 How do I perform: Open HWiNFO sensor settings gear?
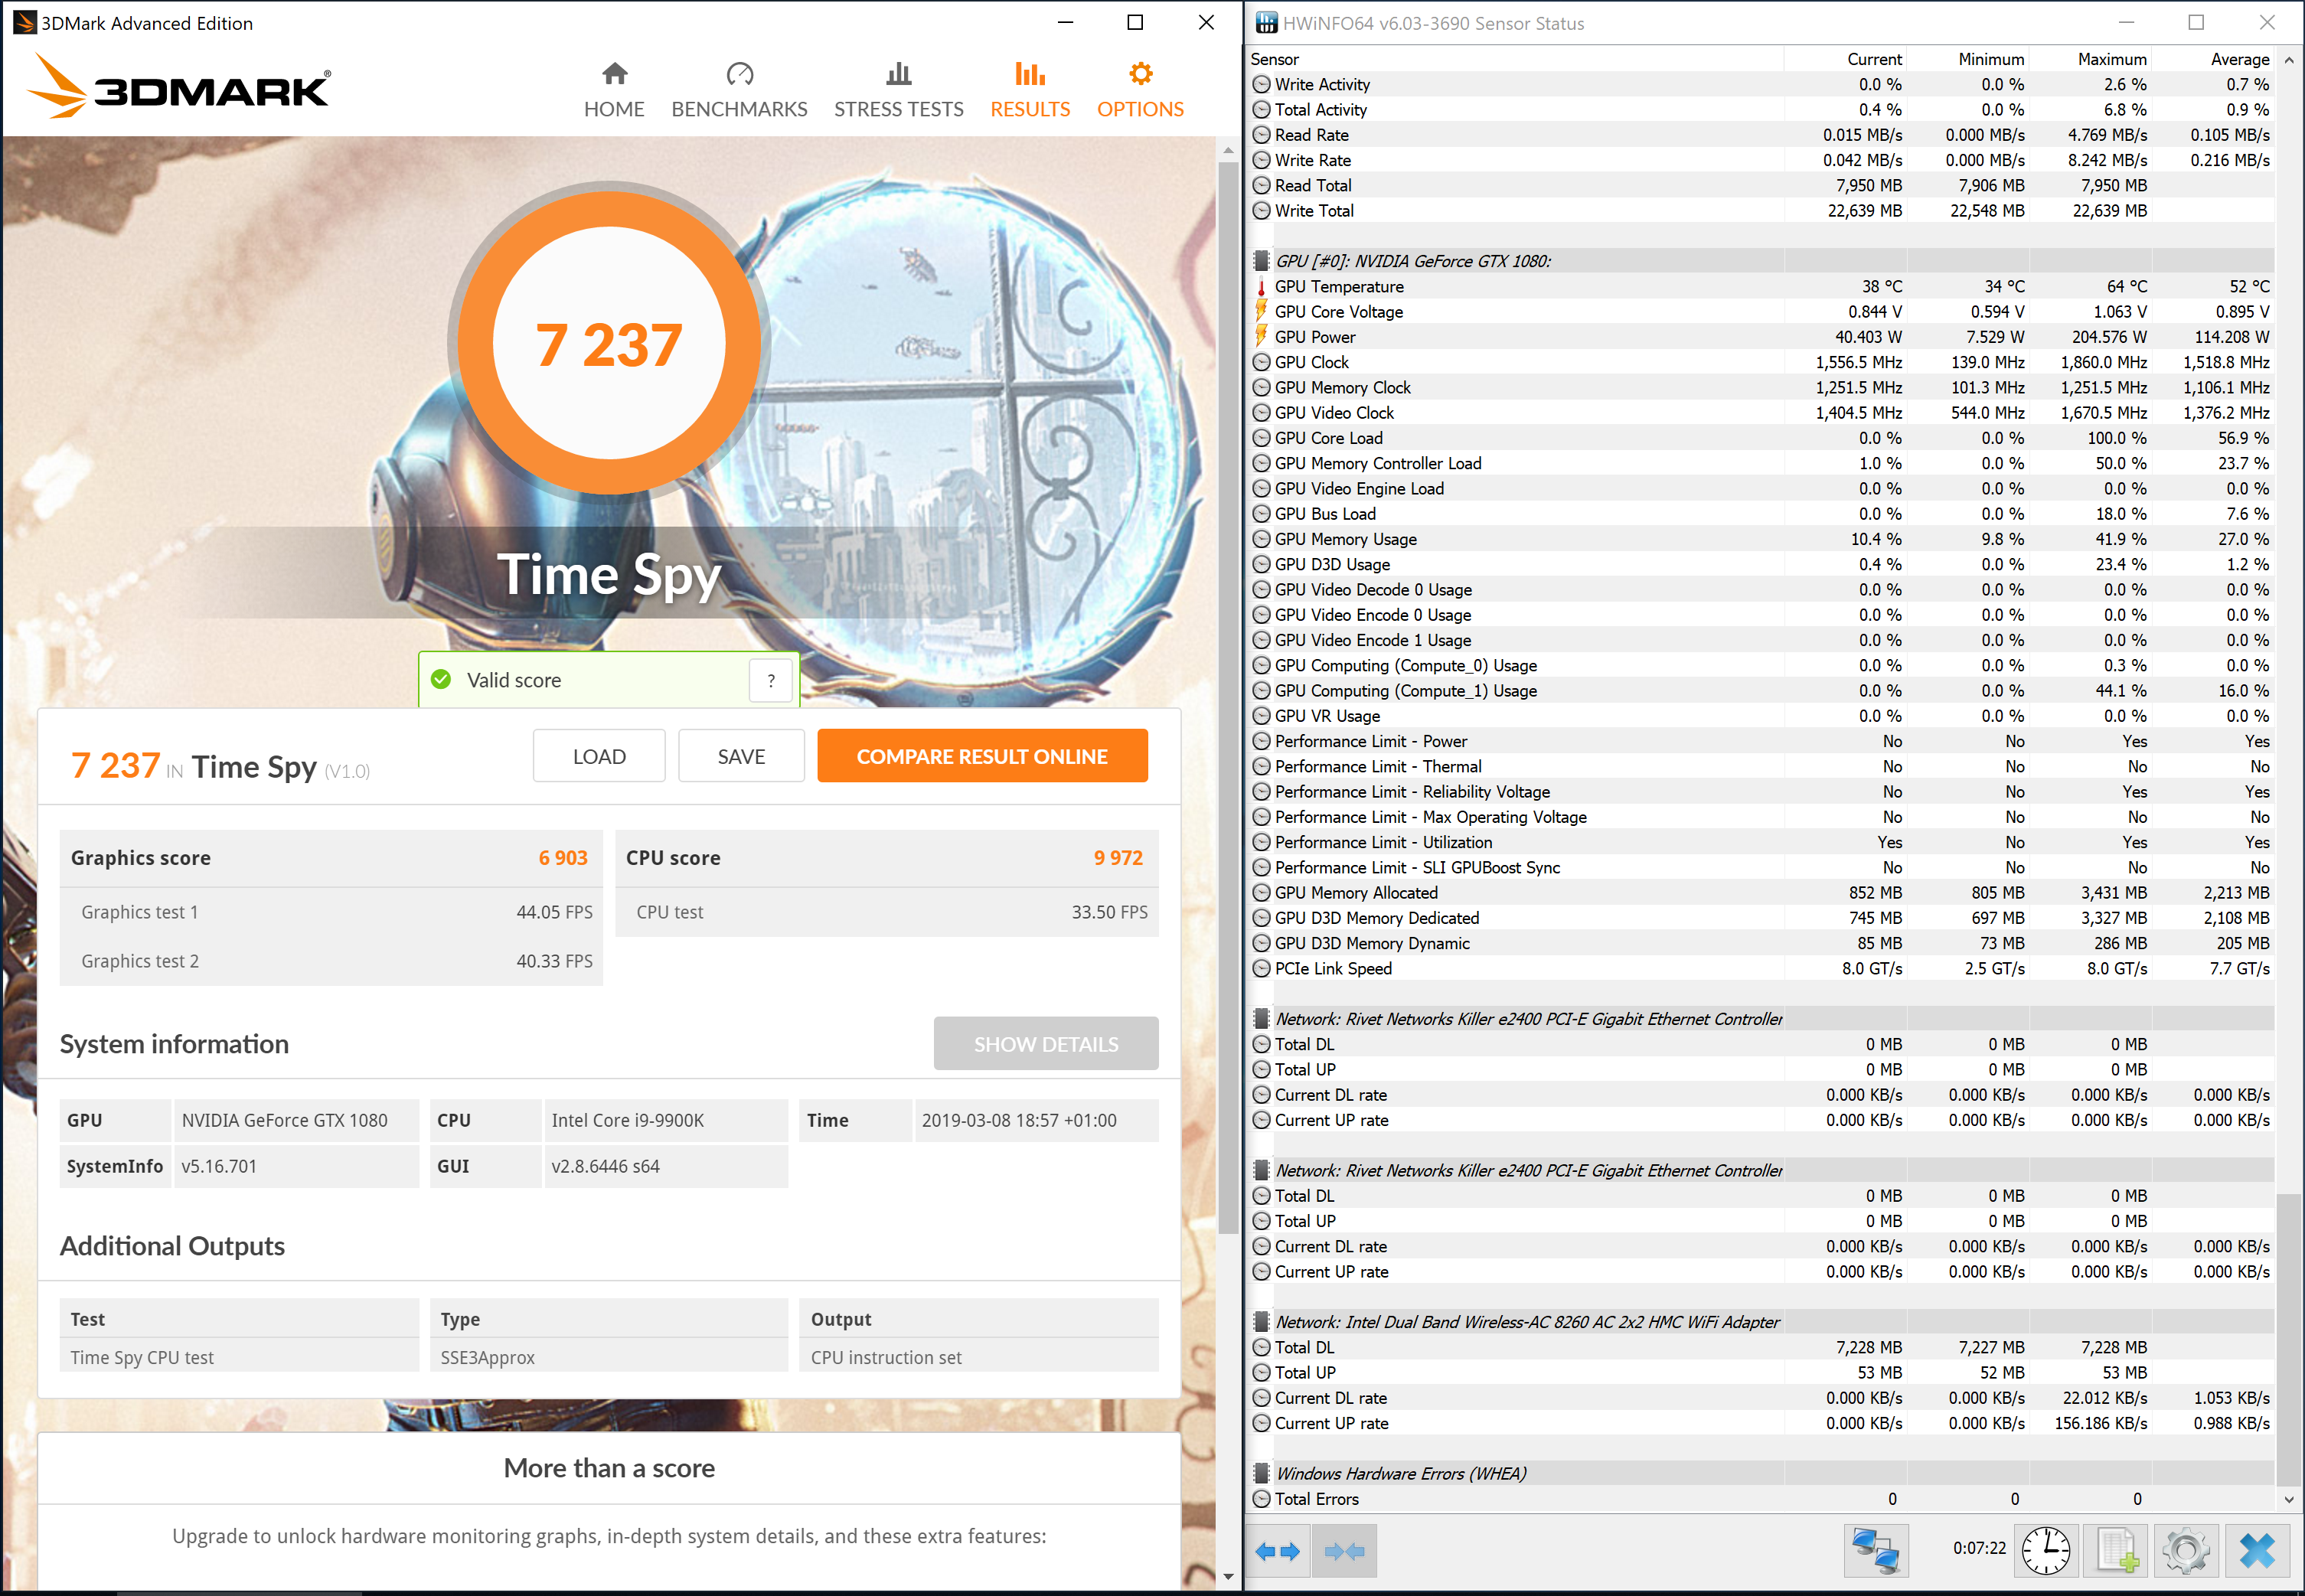click(2186, 1551)
